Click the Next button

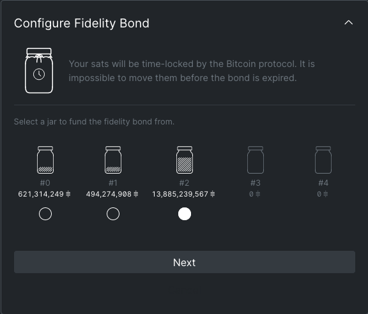(x=185, y=262)
